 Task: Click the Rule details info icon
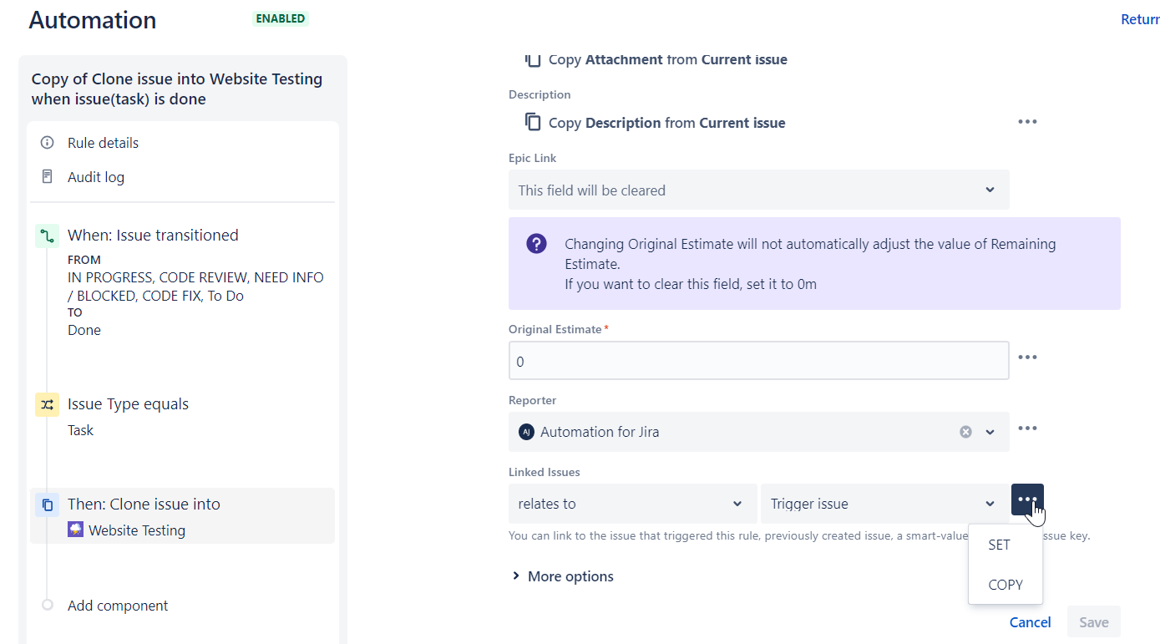click(47, 143)
